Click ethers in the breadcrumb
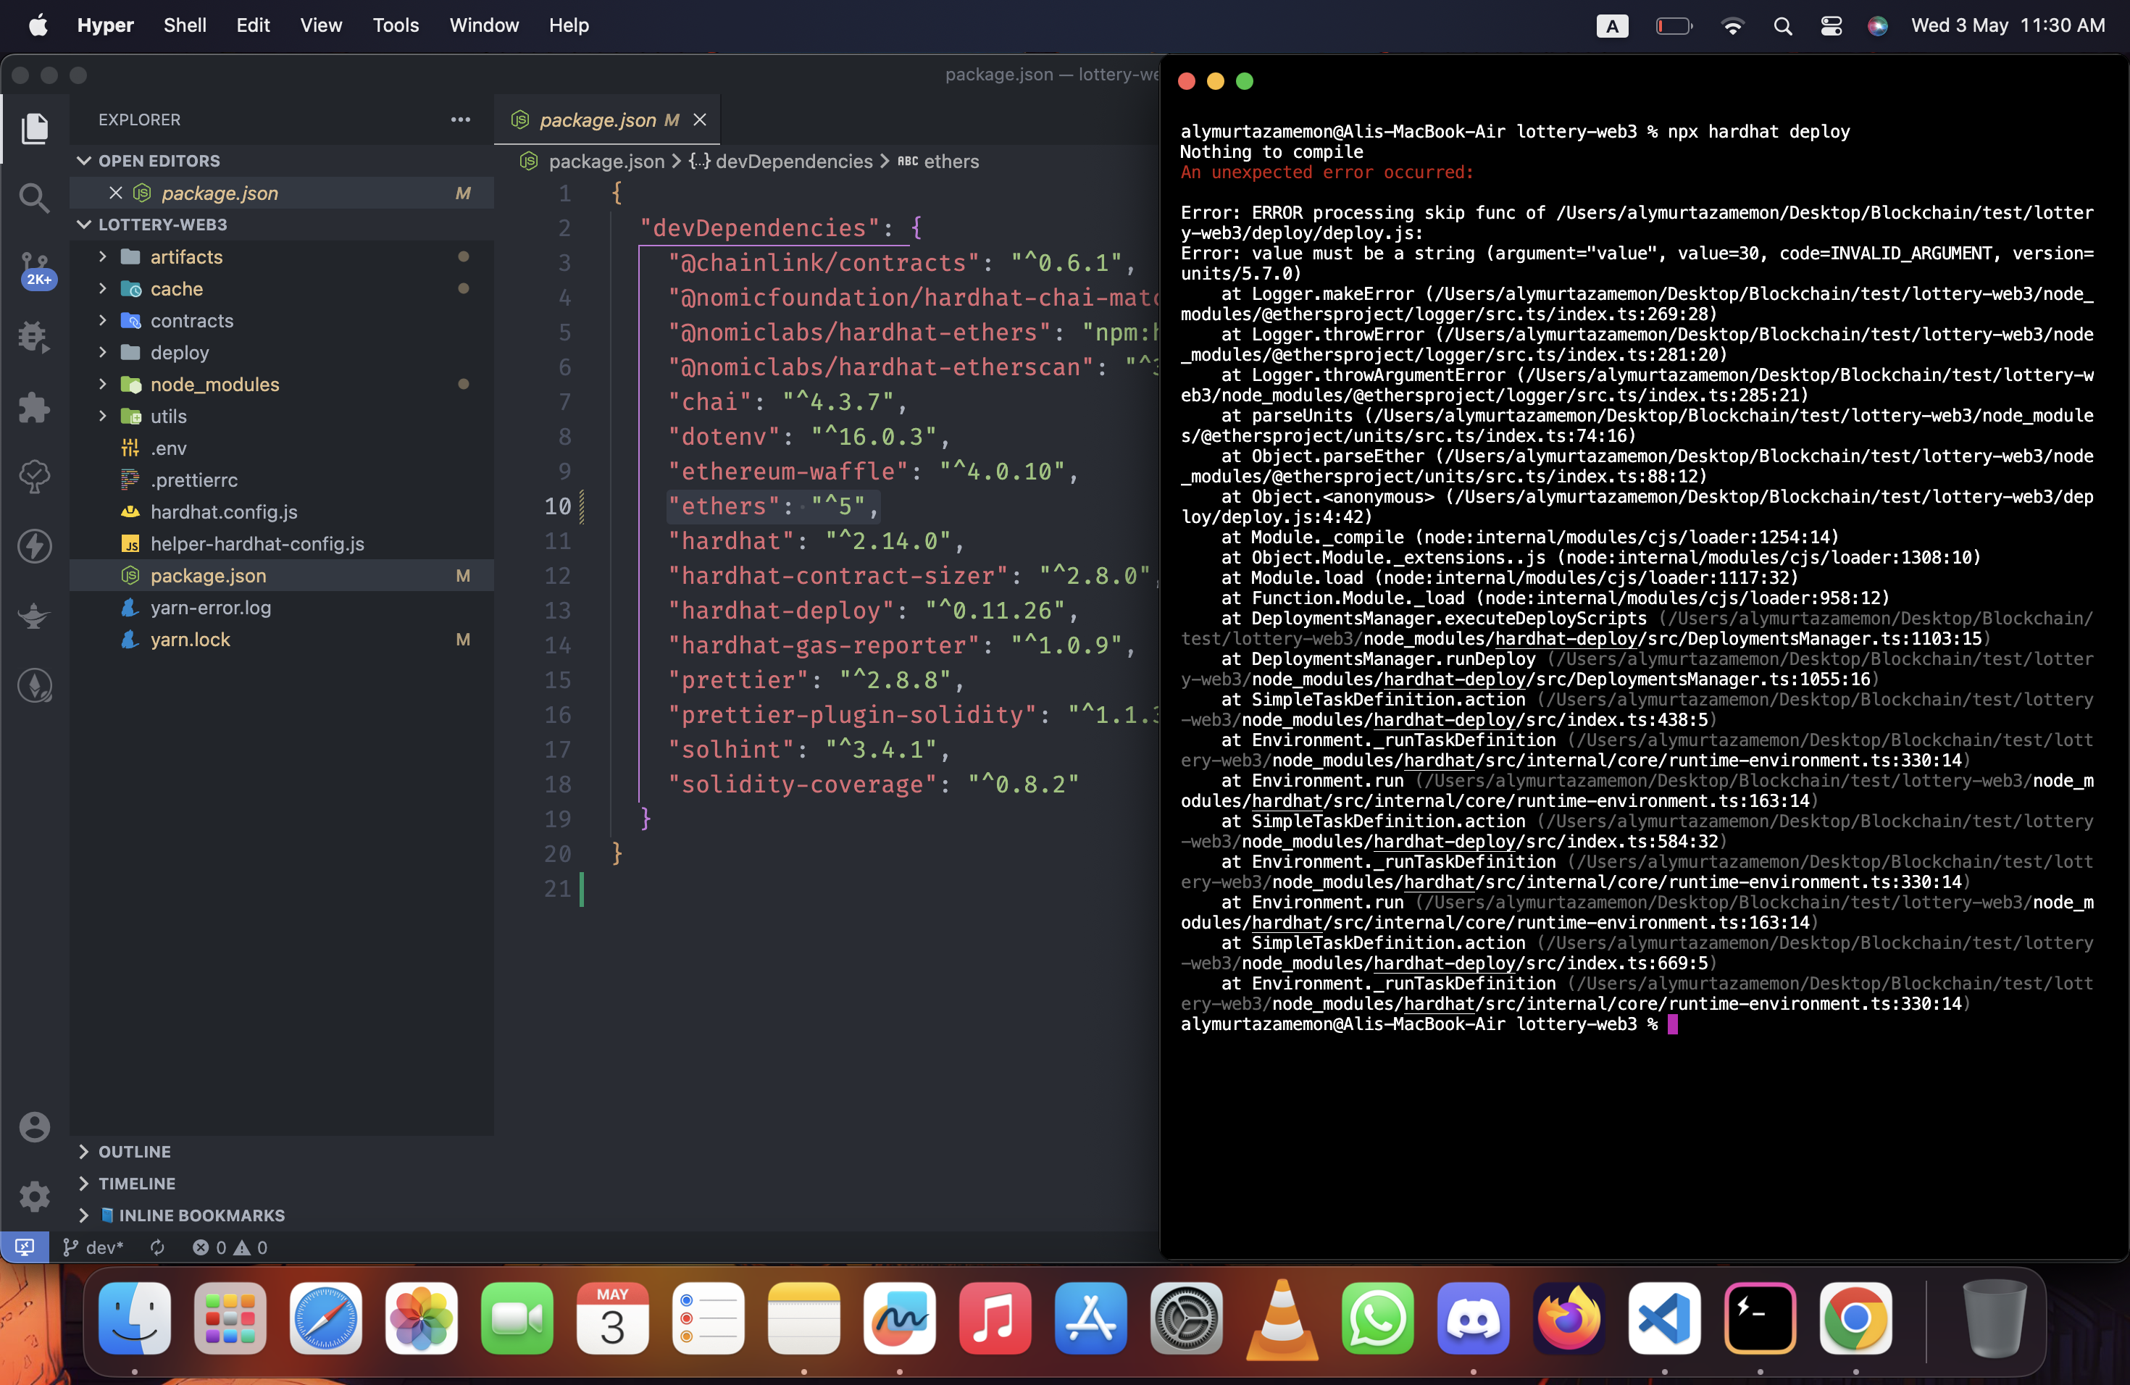Viewport: 2130px width, 1385px height. (x=951, y=161)
